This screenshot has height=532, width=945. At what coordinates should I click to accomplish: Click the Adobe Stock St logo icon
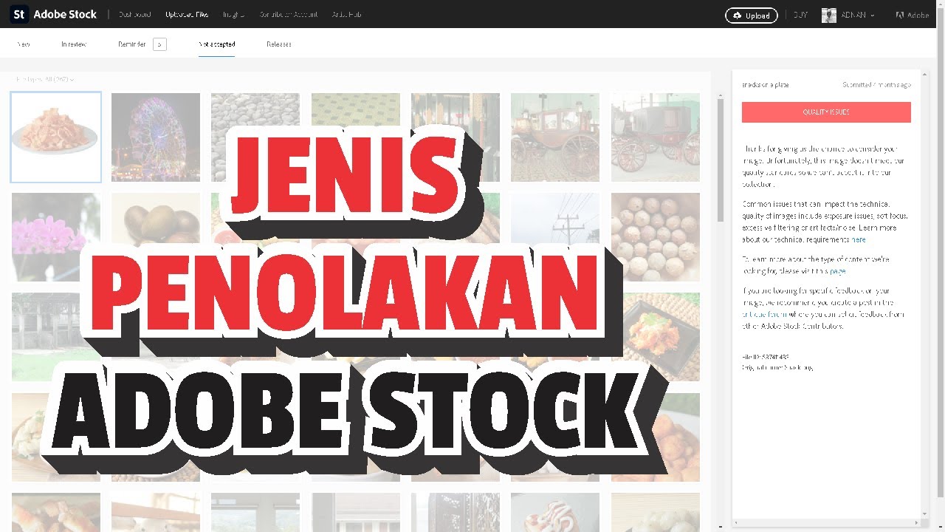[x=19, y=14]
